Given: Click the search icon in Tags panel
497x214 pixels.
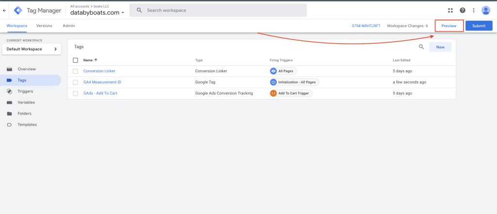Looking at the screenshot, I should tap(421, 47).
